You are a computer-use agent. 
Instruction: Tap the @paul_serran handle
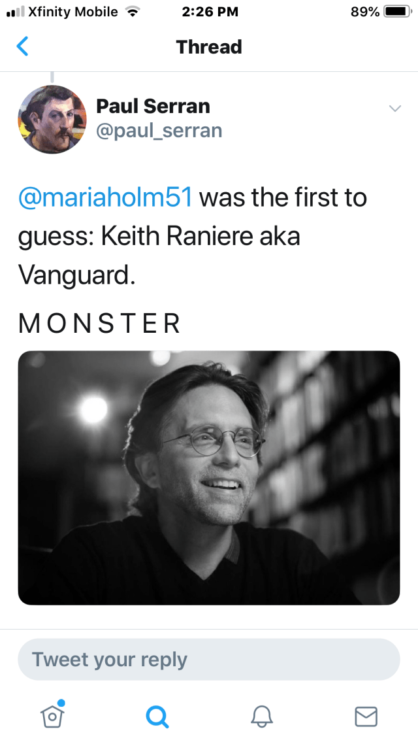(159, 131)
